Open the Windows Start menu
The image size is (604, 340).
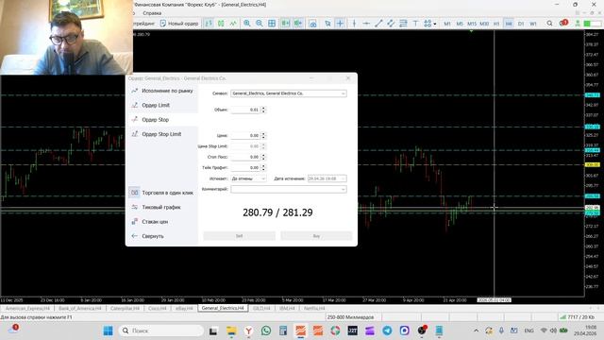click(109, 331)
